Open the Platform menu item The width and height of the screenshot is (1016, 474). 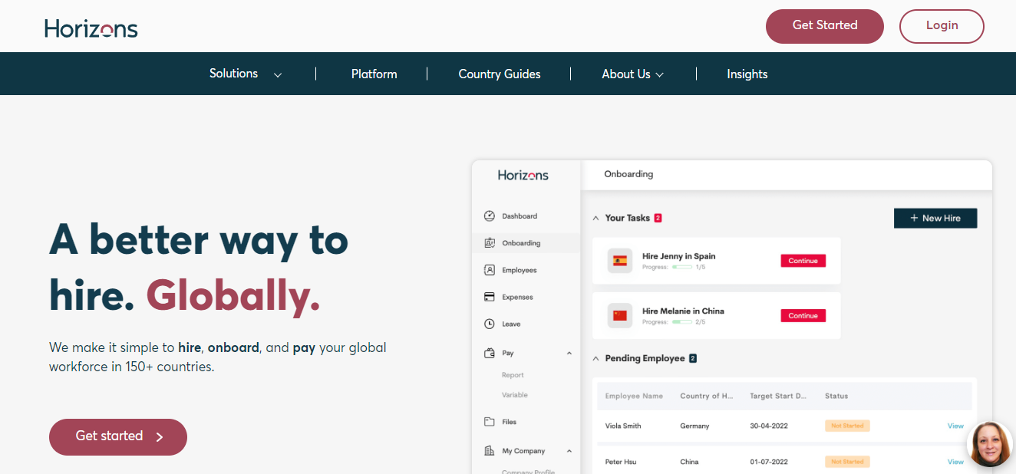374,74
